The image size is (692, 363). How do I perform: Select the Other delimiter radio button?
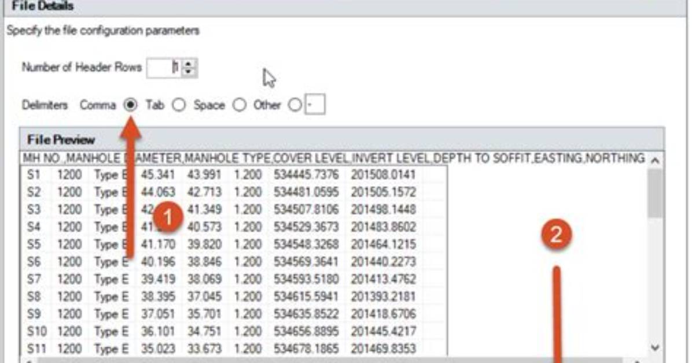coord(295,105)
